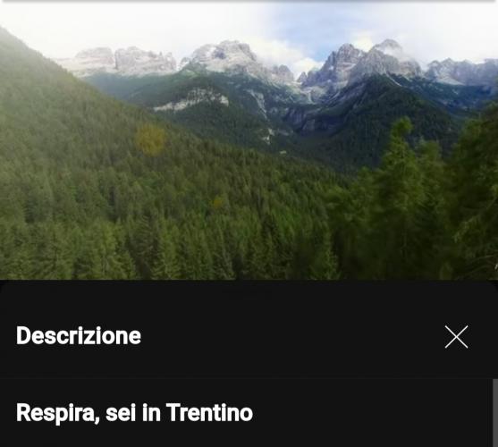Click the small yellow tree near the lower forest

[x=218, y=202]
